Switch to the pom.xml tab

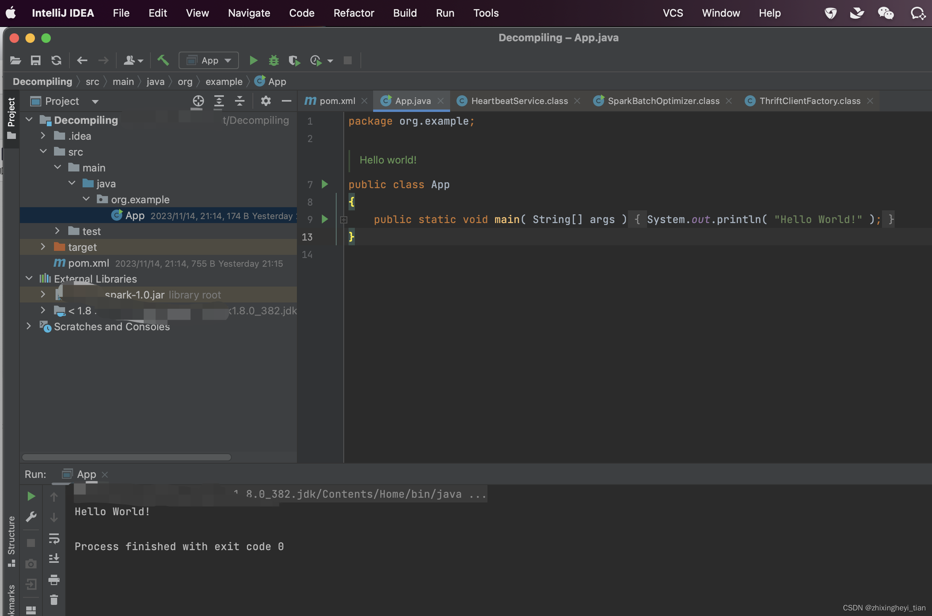(337, 101)
